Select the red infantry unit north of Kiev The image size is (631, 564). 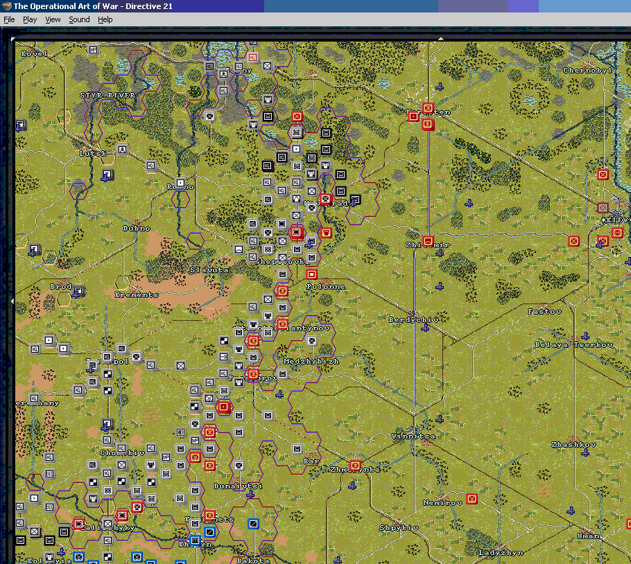pos(603,175)
